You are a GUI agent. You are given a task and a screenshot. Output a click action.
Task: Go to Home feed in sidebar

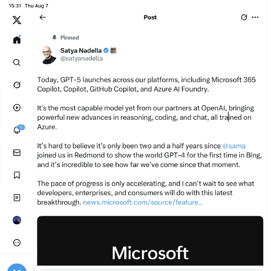click(17, 40)
